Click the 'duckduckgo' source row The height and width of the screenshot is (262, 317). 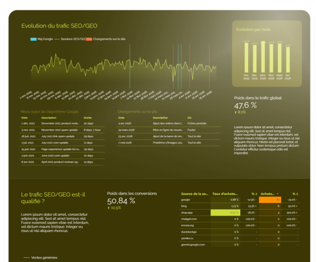tap(239, 232)
